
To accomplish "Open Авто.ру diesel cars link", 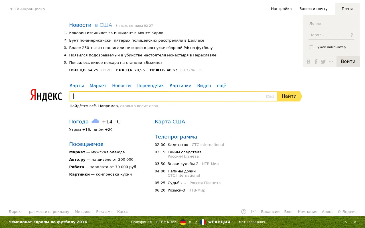I will pos(101,160).
